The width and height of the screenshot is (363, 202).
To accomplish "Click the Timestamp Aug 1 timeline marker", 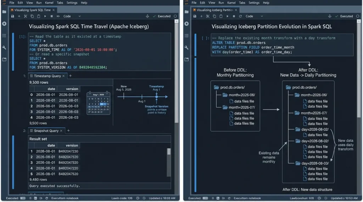I will pyautogui.click(x=156, y=97).
